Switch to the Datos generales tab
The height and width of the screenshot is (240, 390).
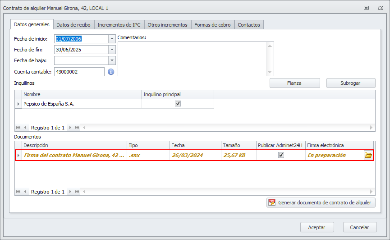(32, 24)
